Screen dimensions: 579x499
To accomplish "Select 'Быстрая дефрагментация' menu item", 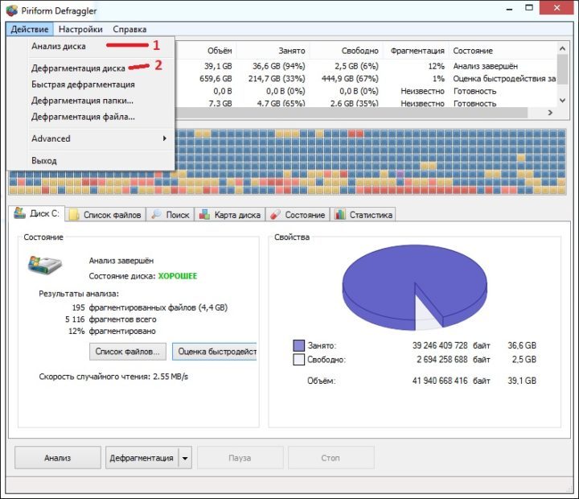I will click(x=83, y=85).
